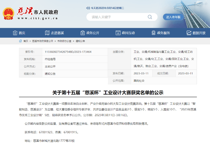Click the www.cixi.gov.cn URL text
The image size is (210, 148).
click(x=38, y=18)
